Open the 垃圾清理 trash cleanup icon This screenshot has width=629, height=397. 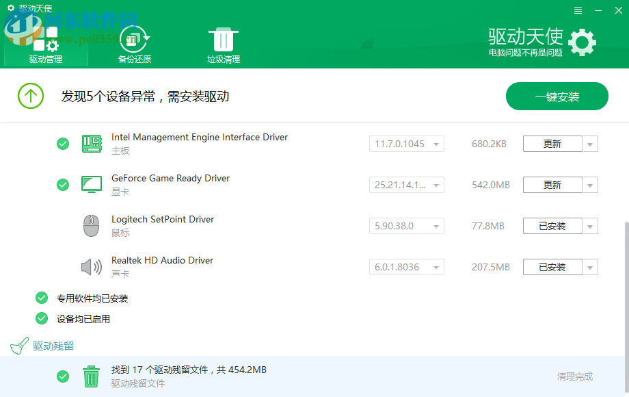point(224,38)
